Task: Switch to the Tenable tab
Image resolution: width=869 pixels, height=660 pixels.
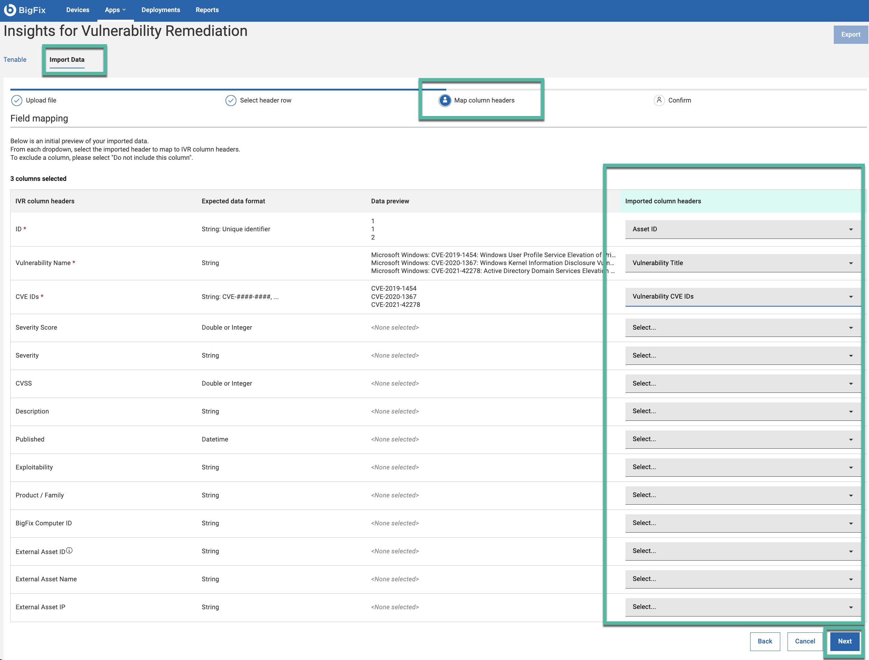Action: 15,60
